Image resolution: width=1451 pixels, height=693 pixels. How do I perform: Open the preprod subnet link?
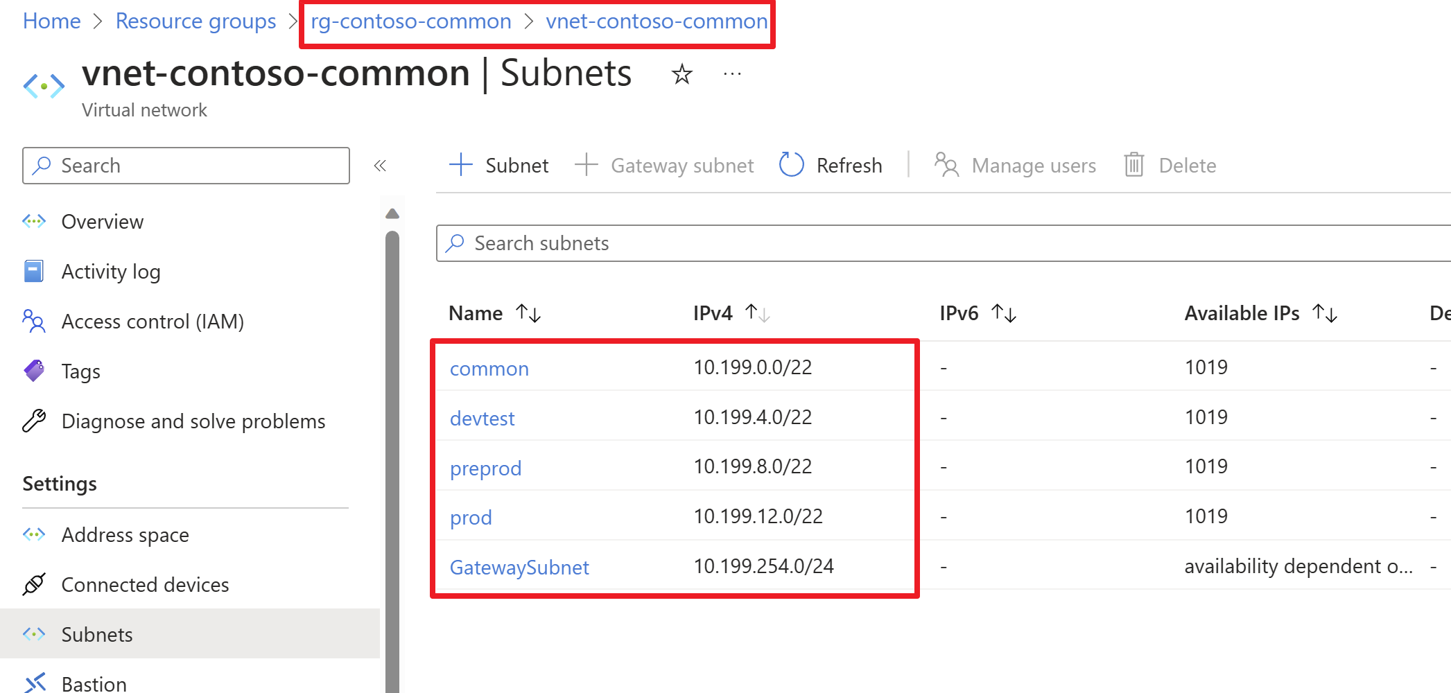(x=485, y=468)
